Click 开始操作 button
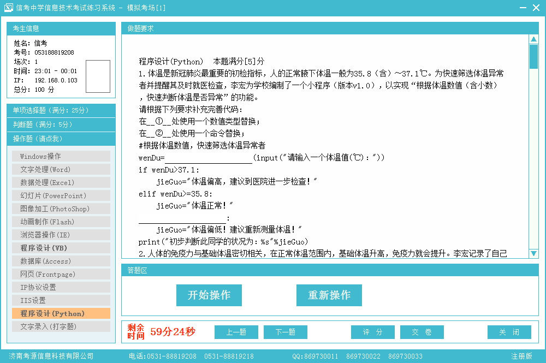This screenshot has height=363, width=546. pyautogui.click(x=209, y=295)
